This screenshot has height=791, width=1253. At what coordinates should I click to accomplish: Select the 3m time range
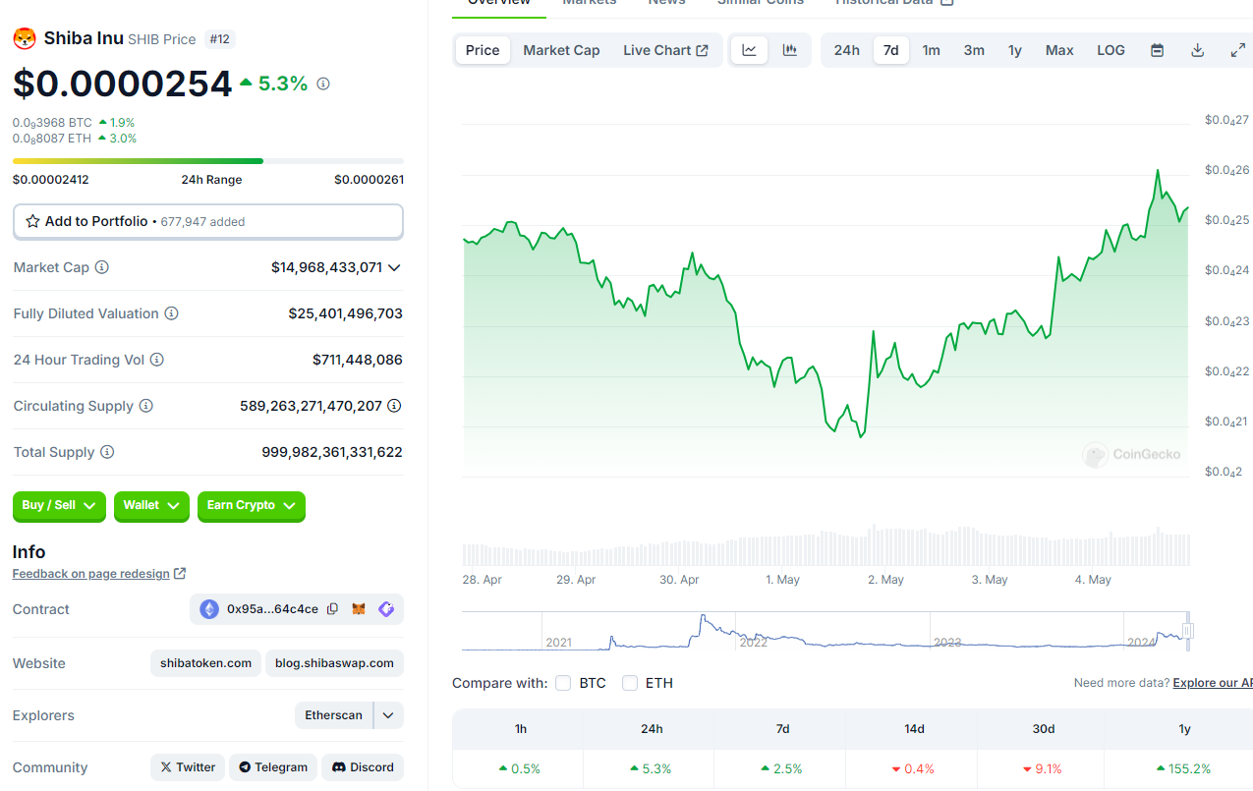974,50
